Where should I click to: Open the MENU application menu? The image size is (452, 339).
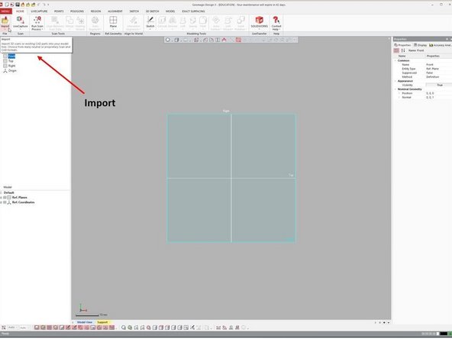tap(5, 11)
